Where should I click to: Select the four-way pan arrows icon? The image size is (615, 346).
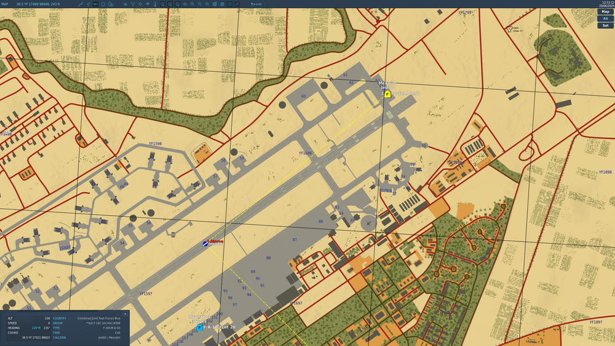184,4
